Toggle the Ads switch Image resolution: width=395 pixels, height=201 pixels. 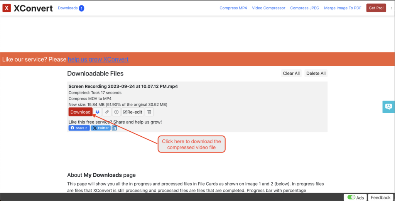(x=351, y=197)
